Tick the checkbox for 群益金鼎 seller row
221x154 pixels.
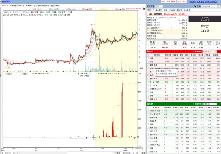click(148, 121)
